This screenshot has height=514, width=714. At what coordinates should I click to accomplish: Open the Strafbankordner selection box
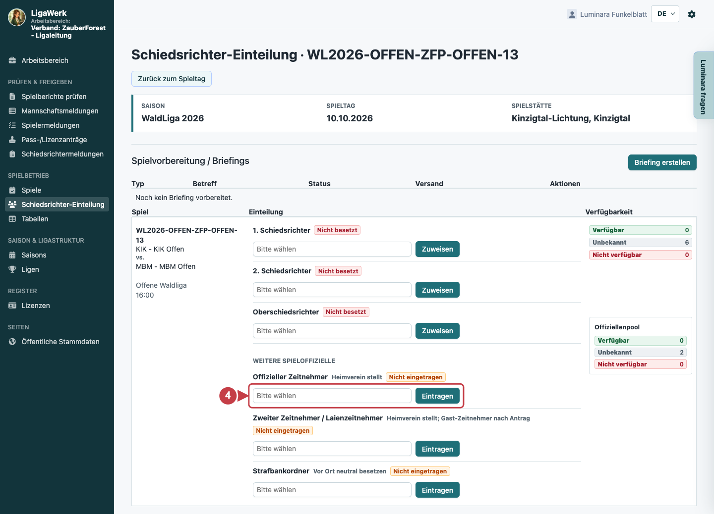[x=332, y=490]
